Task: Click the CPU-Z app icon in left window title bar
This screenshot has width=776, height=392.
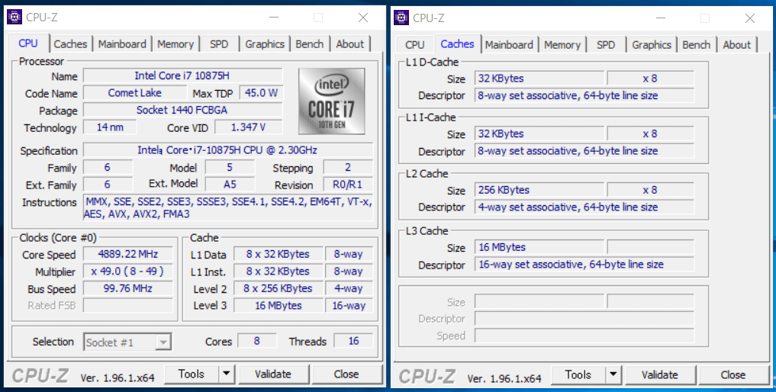Action: pyautogui.click(x=14, y=18)
